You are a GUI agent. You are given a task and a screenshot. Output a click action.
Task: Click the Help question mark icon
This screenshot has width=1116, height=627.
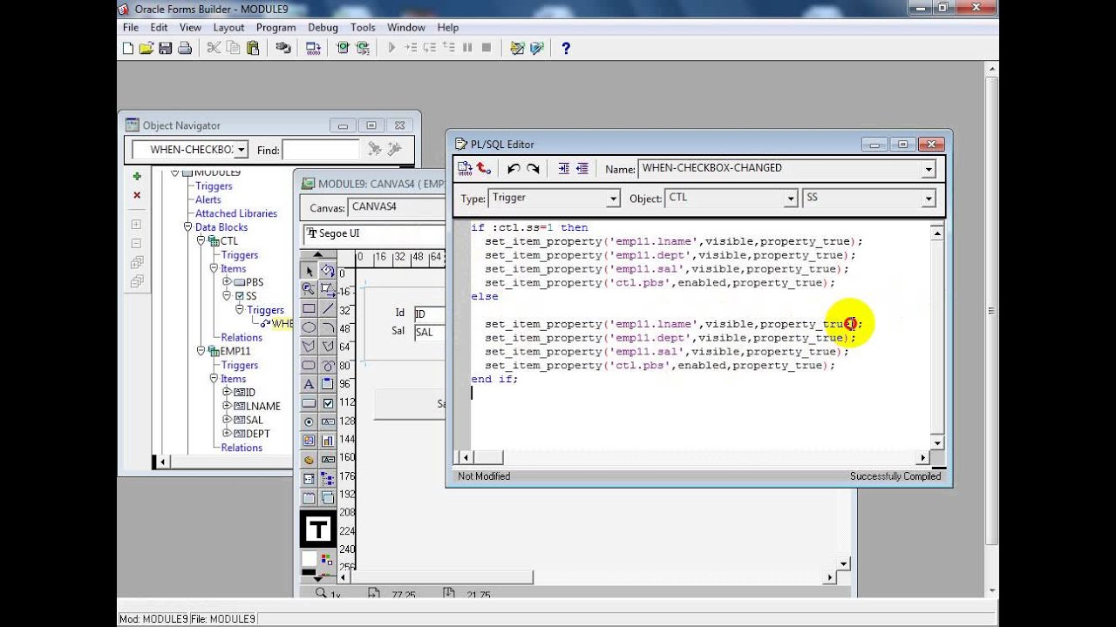point(566,48)
